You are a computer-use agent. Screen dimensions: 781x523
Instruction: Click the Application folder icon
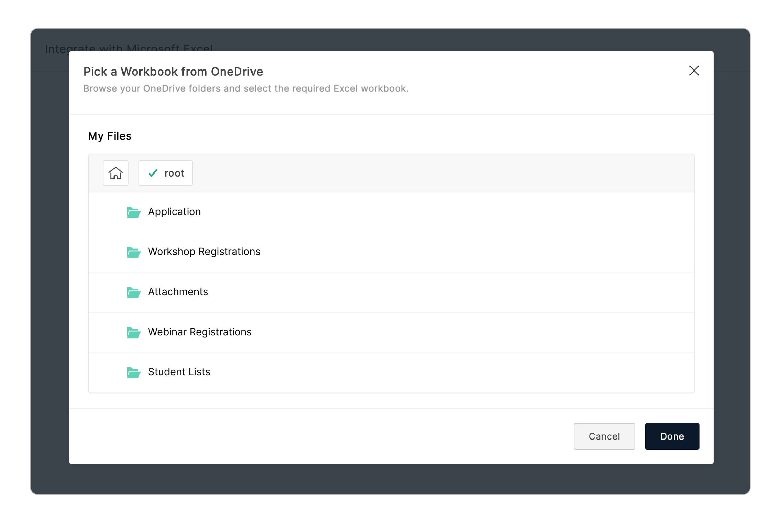tap(134, 212)
